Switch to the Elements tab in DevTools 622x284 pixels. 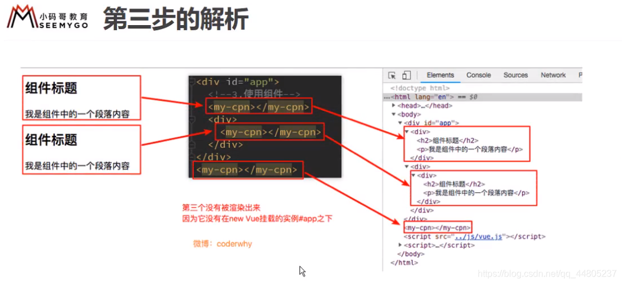click(441, 75)
